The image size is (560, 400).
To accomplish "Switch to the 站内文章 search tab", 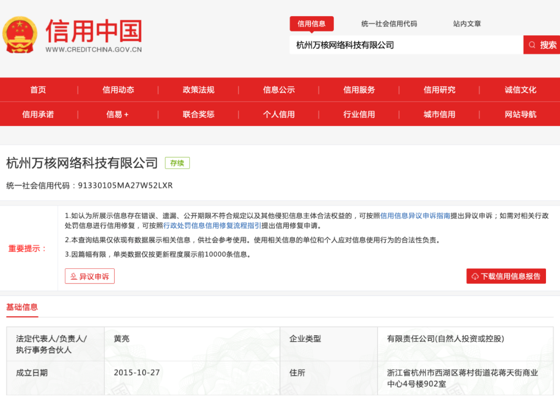I will (466, 24).
